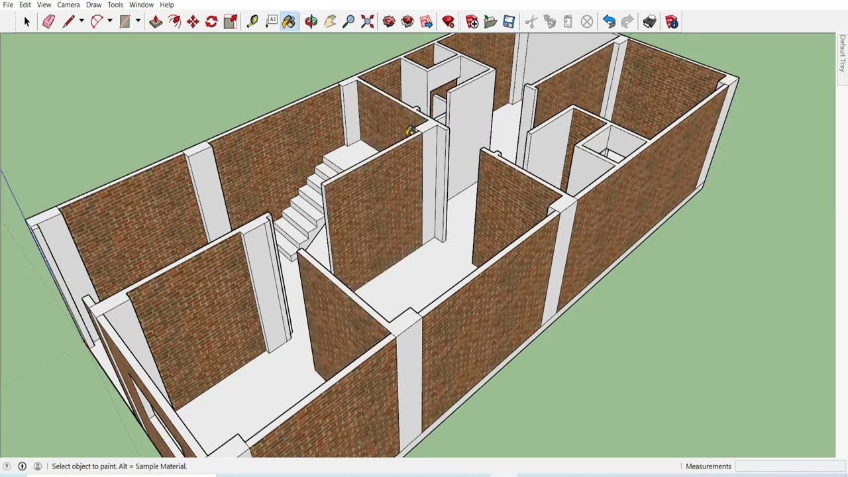Open the Edit menu
The height and width of the screenshot is (477, 848).
coord(25,5)
